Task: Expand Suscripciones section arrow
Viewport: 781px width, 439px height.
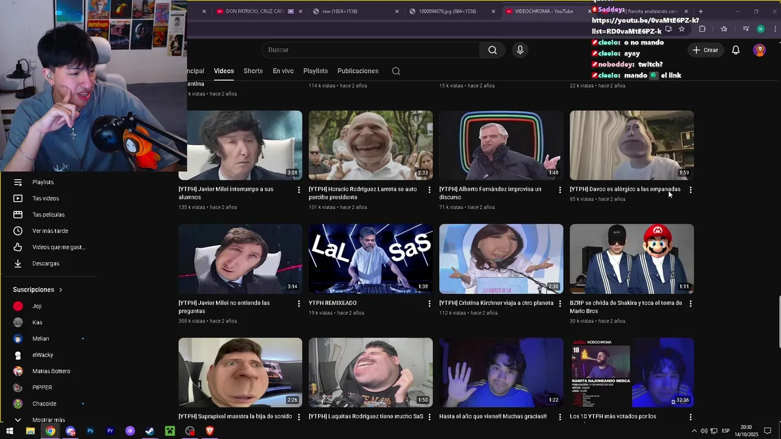Action: [x=60, y=290]
